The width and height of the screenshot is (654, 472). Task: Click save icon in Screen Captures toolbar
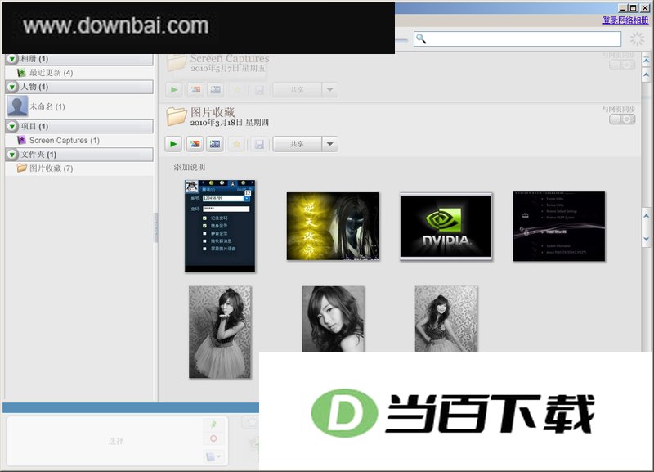tap(259, 89)
